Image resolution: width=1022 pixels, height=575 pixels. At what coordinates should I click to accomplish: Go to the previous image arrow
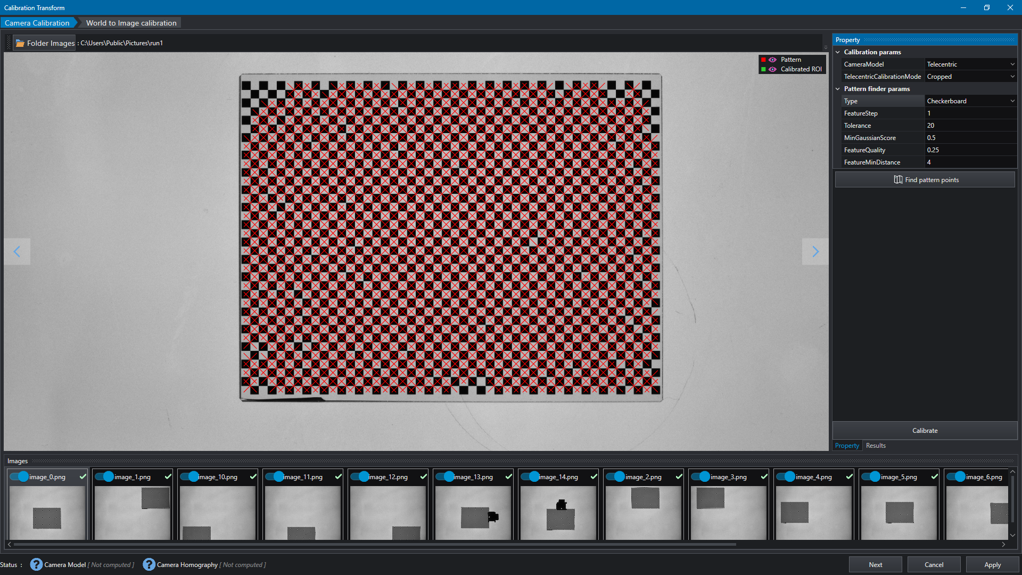17,251
